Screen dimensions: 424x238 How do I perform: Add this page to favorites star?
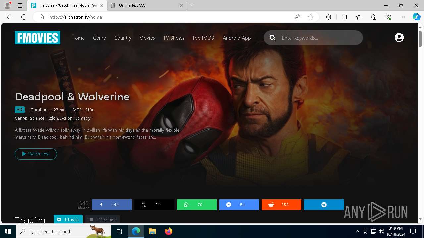tap(311, 17)
